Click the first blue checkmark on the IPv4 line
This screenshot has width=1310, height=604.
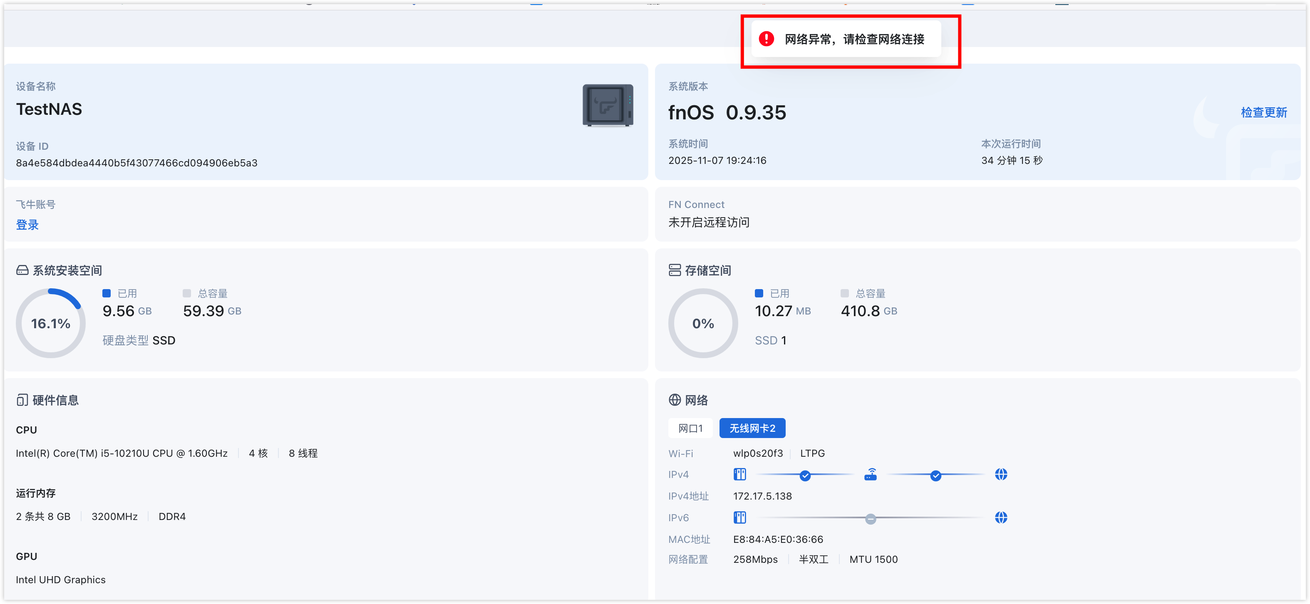805,476
